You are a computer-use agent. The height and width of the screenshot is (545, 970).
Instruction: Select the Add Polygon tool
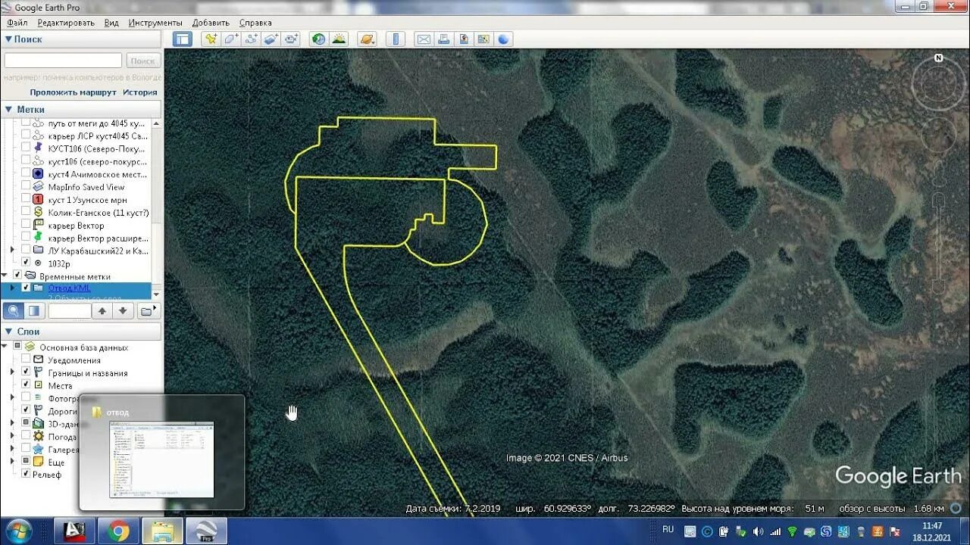(x=231, y=39)
